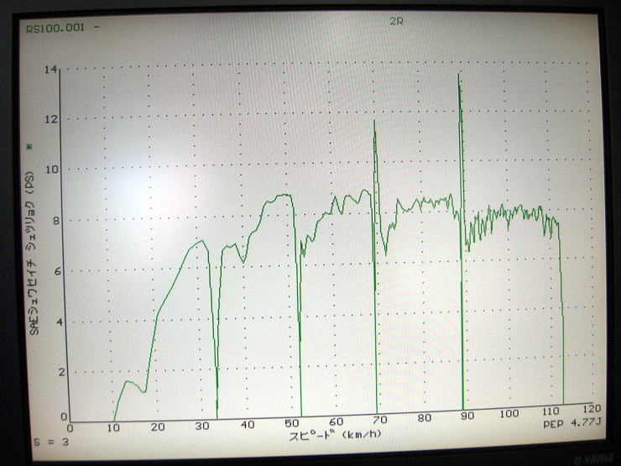Click the S = 3 status text

pyautogui.click(x=51, y=442)
